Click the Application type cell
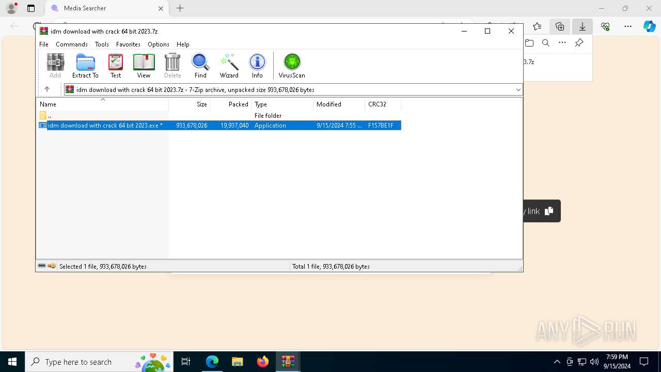The width and height of the screenshot is (661, 372). pos(270,126)
